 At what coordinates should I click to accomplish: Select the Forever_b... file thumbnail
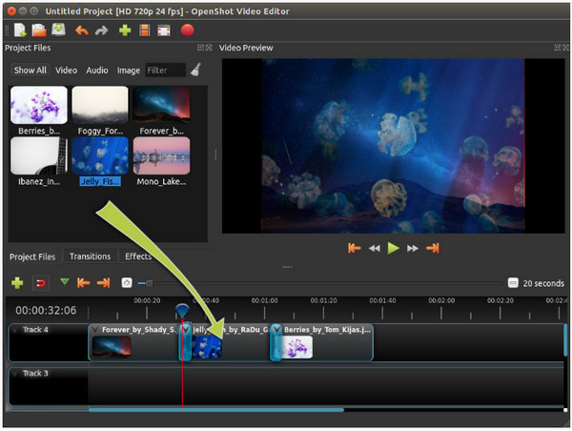tap(161, 105)
